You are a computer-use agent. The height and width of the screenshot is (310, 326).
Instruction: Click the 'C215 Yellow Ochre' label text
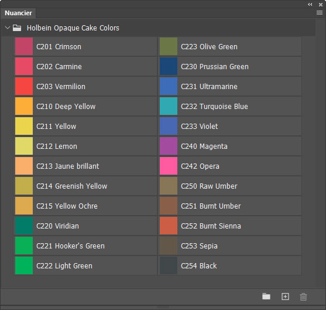click(x=67, y=206)
